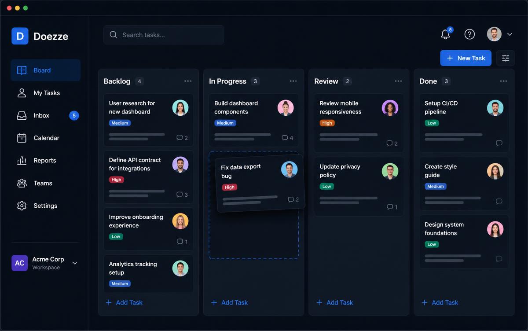Open the Backlog column options menu
Viewport: 528px width, 331px height.
(188, 81)
